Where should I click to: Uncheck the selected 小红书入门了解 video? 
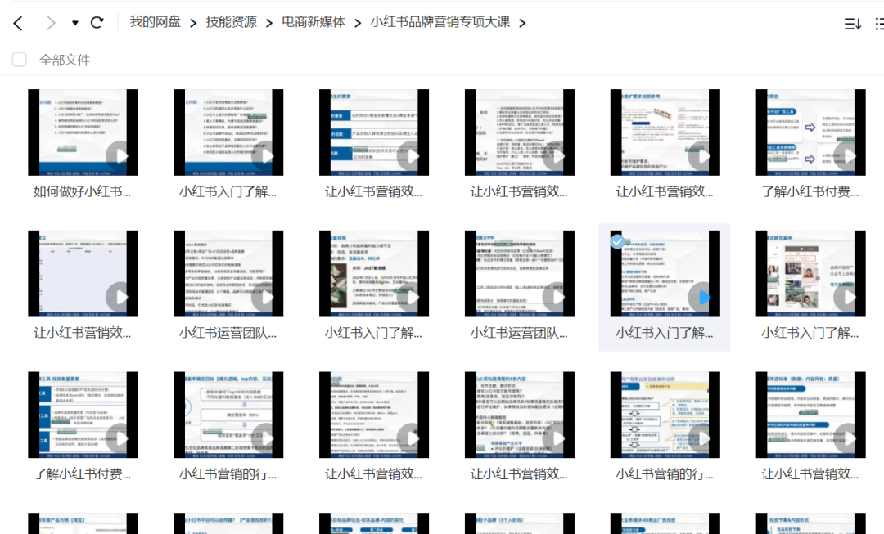[x=617, y=242]
